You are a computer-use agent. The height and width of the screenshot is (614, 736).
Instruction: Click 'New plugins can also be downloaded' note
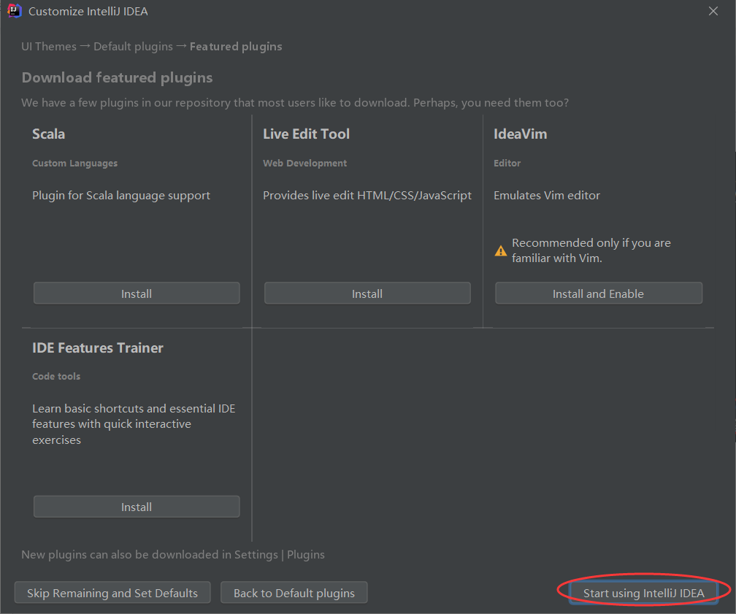click(x=173, y=554)
